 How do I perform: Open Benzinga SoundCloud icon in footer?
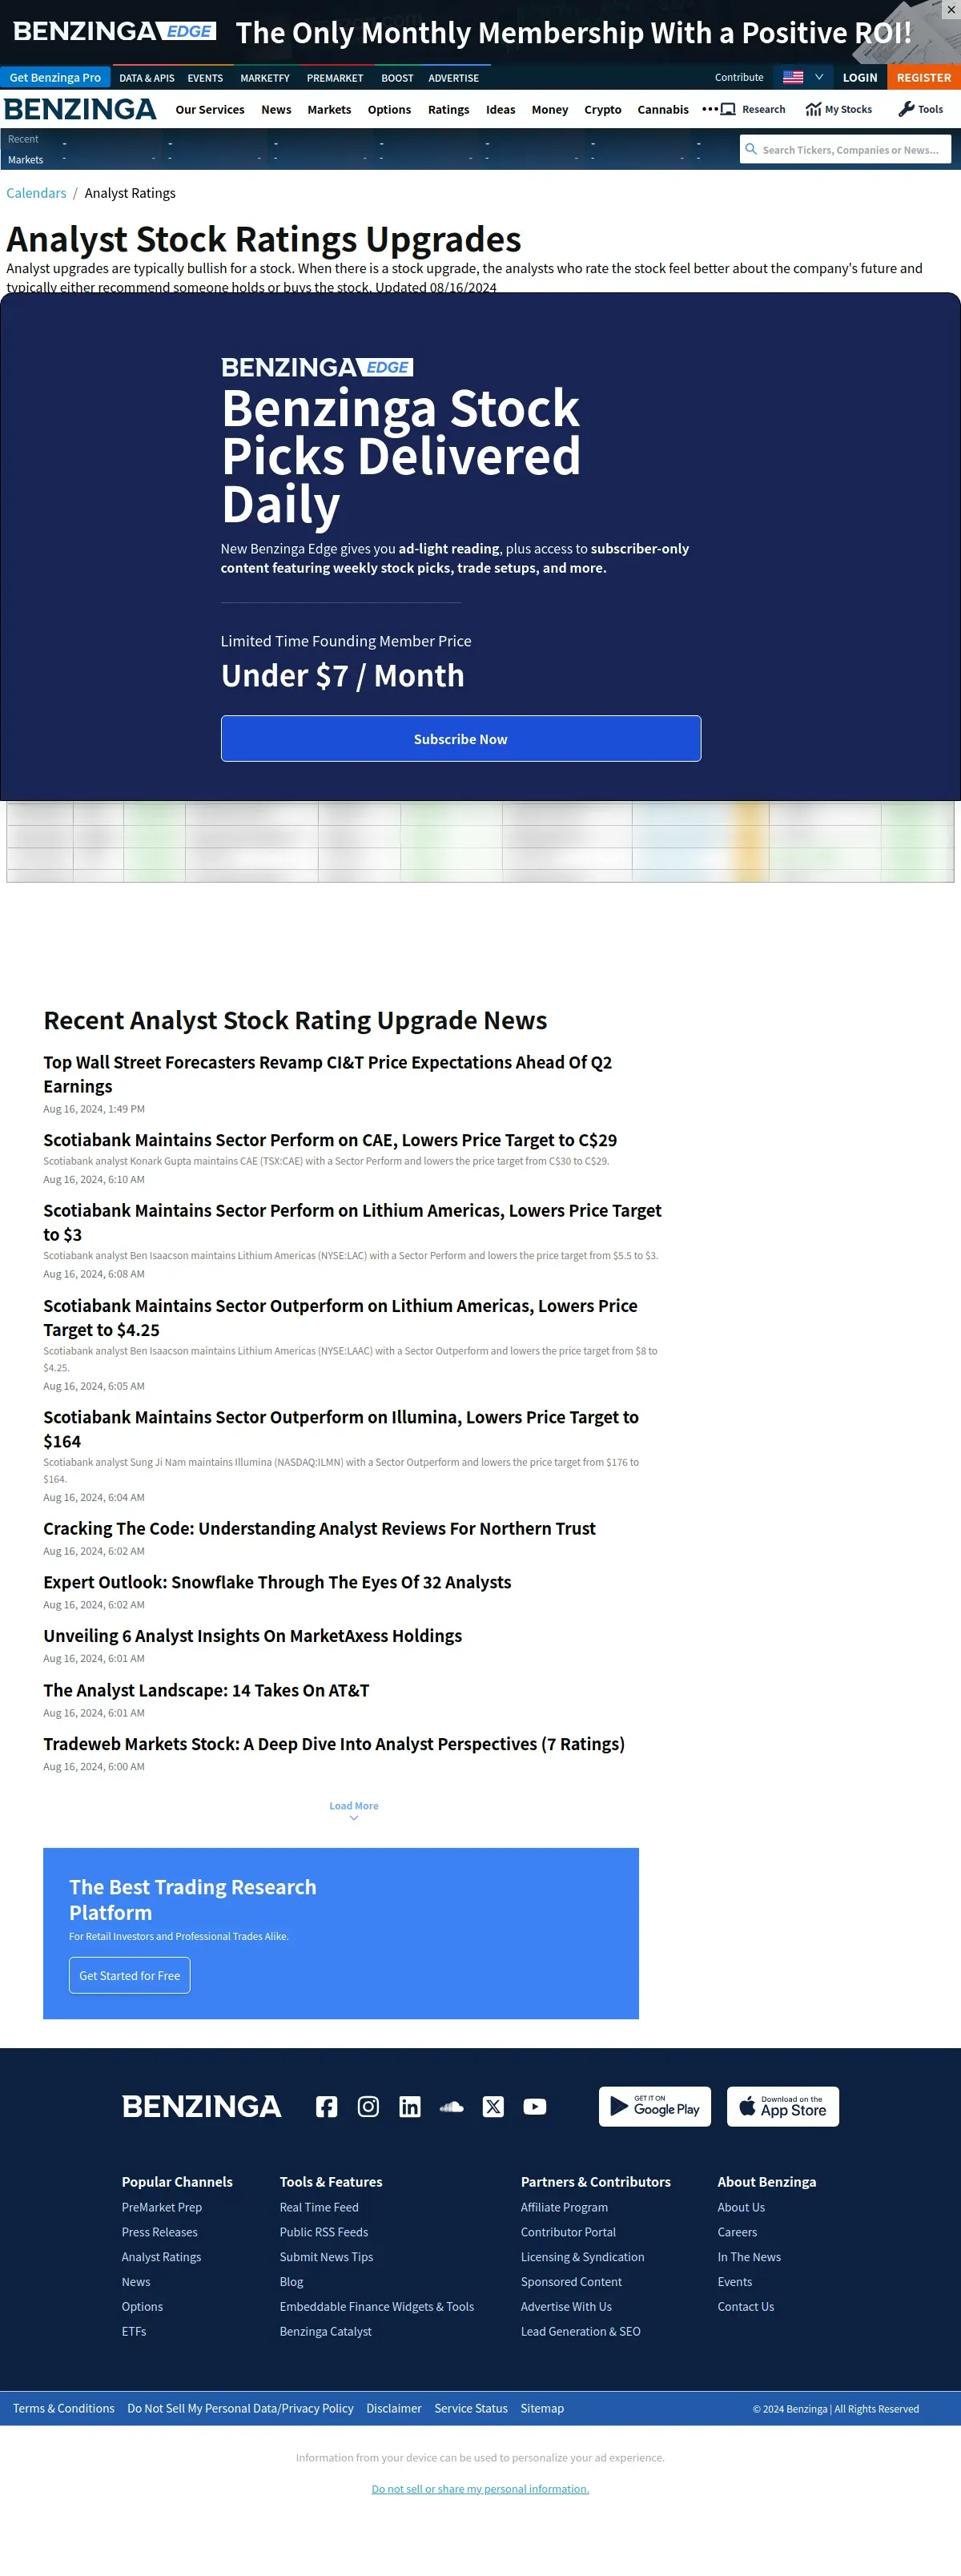[452, 2106]
